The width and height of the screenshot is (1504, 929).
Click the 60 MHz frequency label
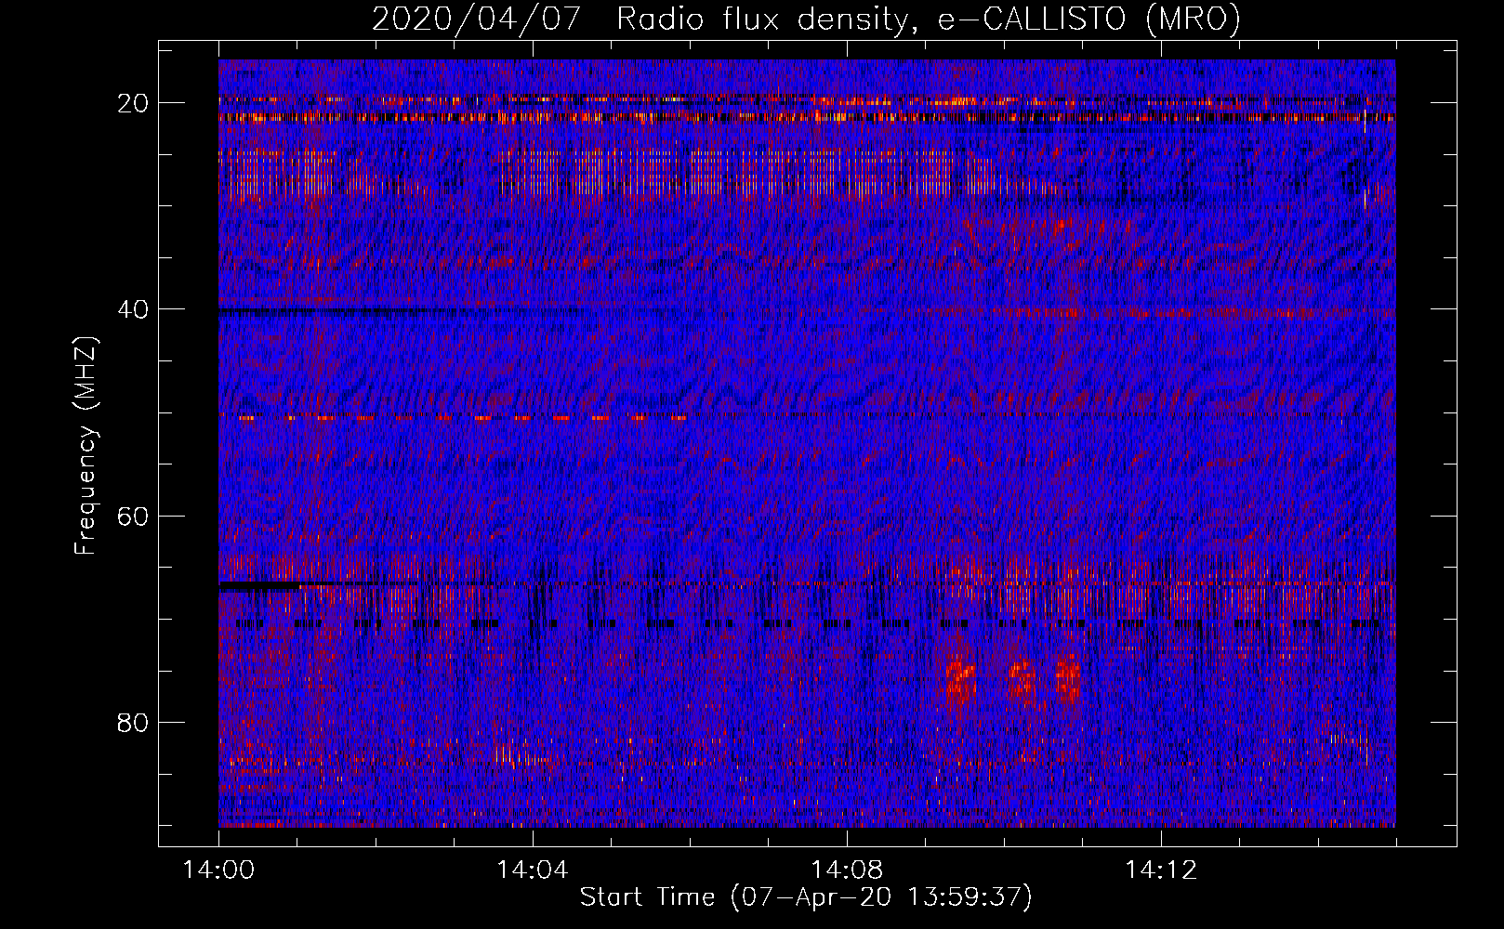tap(134, 516)
